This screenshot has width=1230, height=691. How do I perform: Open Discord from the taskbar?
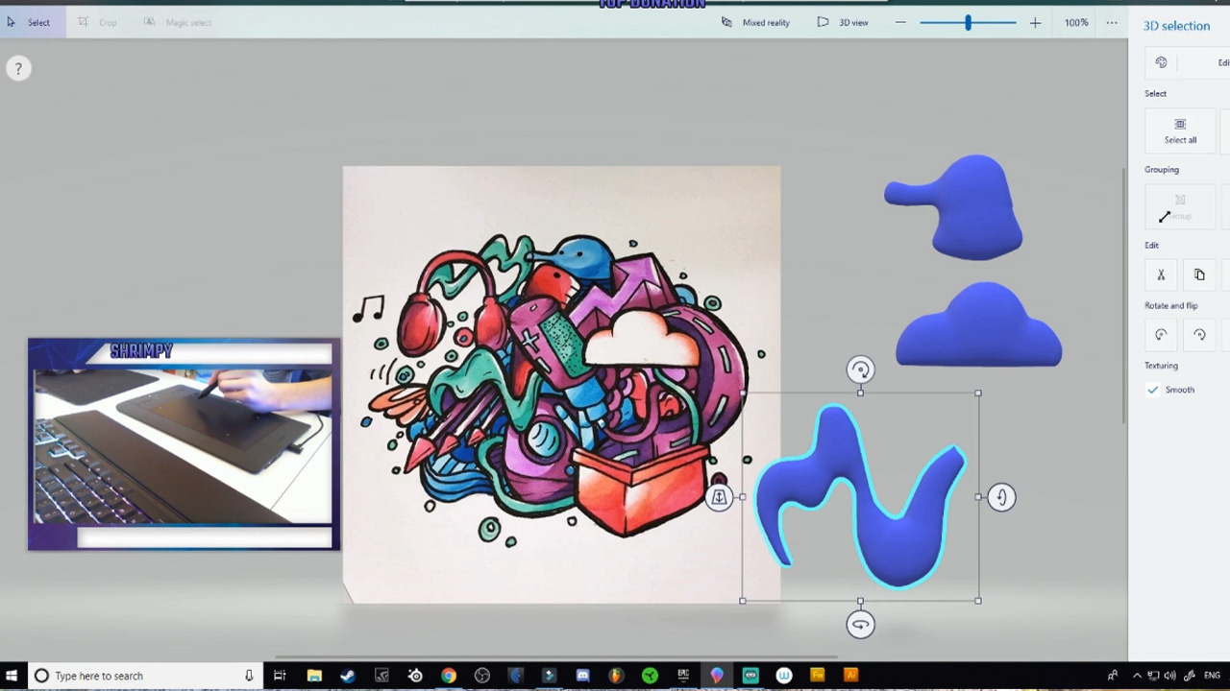click(582, 676)
